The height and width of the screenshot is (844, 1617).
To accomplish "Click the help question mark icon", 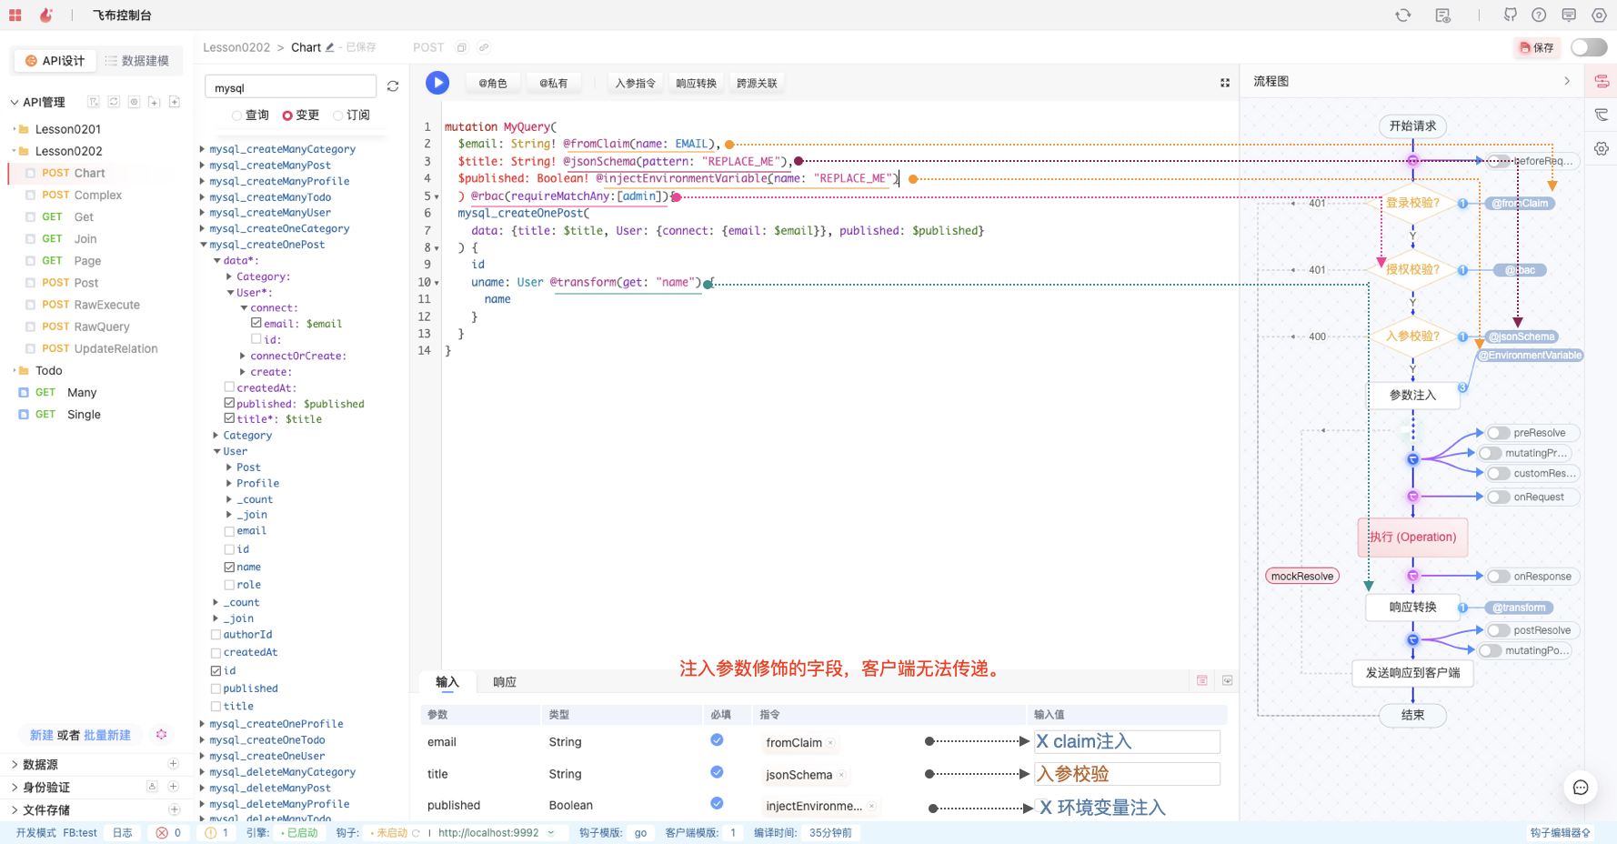I will pos(1539,15).
